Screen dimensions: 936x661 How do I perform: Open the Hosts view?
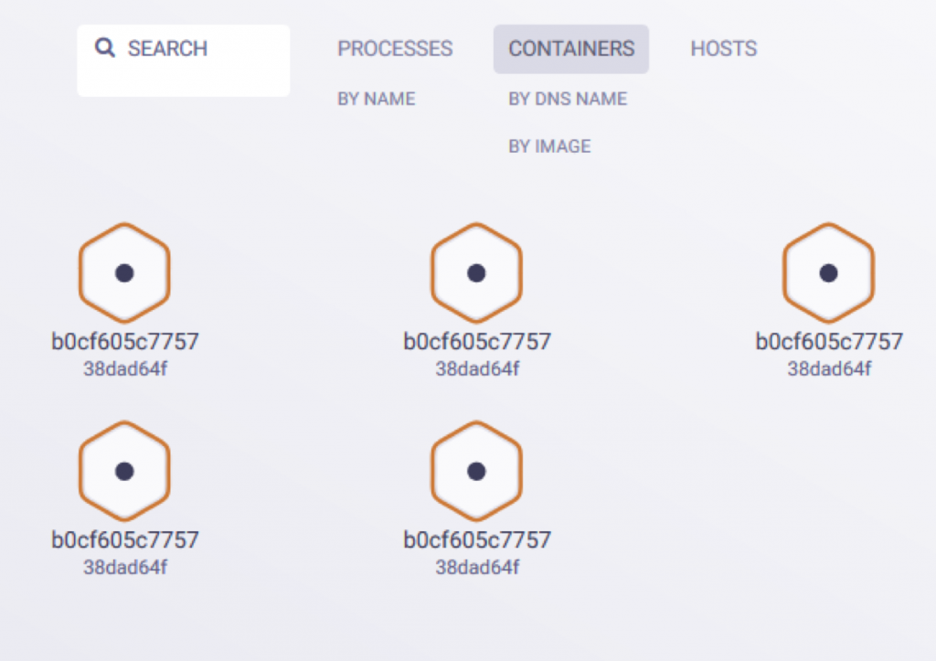pos(724,48)
